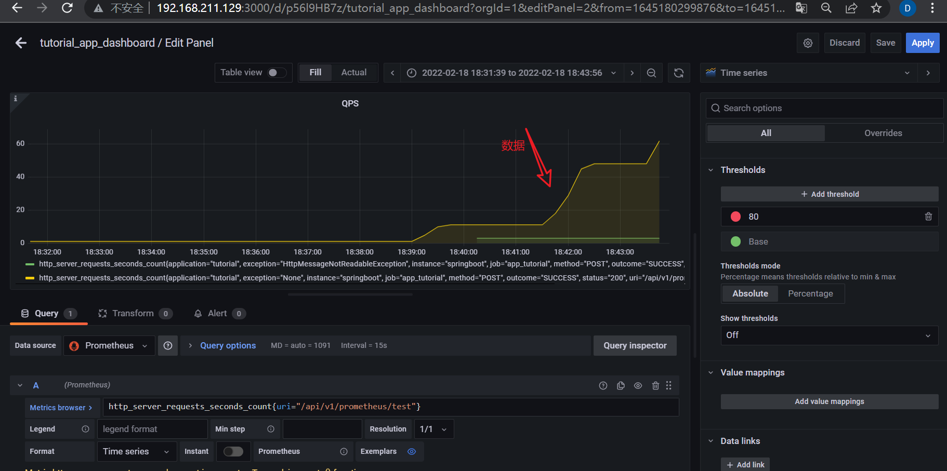
Task: Collapse the Value mappings section
Action: pyautogui.click(x=711, y=372)
